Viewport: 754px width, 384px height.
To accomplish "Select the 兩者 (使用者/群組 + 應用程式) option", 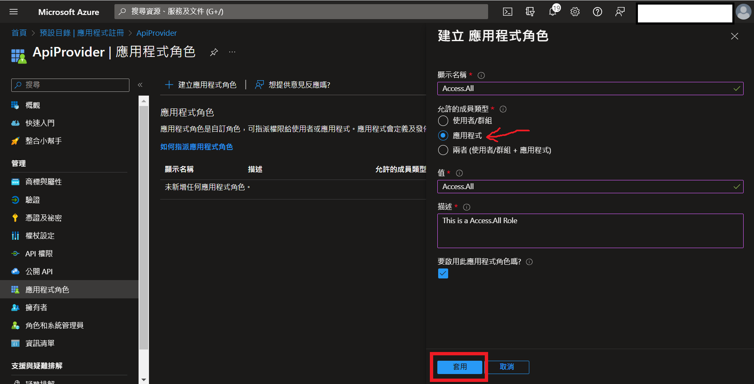I will point(443,150).
